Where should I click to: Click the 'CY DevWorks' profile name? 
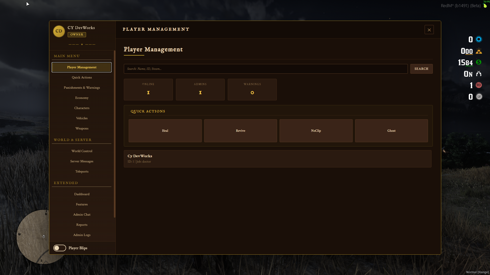pos(81,28)
